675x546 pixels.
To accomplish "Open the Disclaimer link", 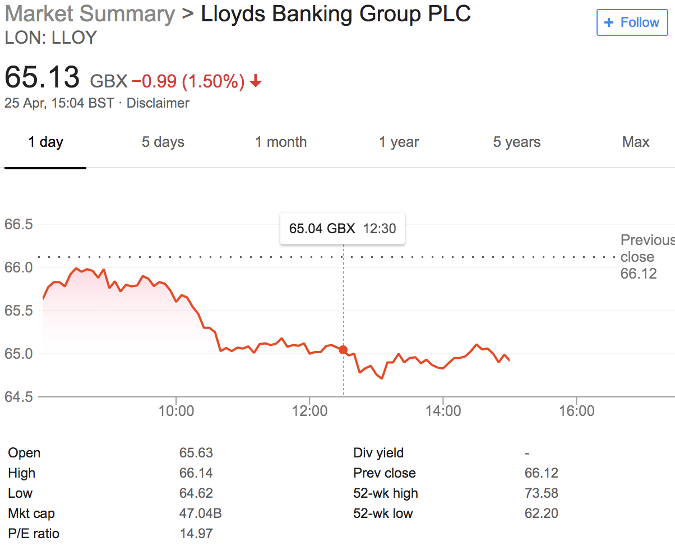I will pyautogui.click(x=158, y=103).
